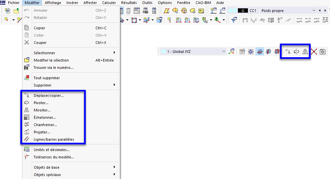The height and width of the screenshot is (179, 330).
Task: Select the new line star icon
Action: coord(19,20)
